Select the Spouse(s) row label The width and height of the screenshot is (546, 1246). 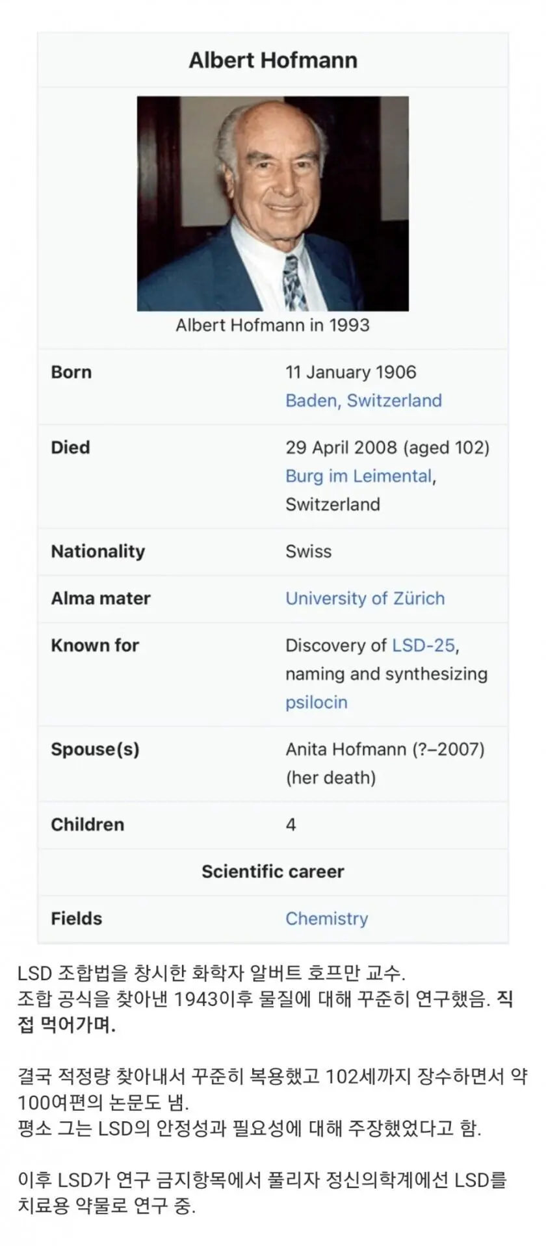(95, 749)
